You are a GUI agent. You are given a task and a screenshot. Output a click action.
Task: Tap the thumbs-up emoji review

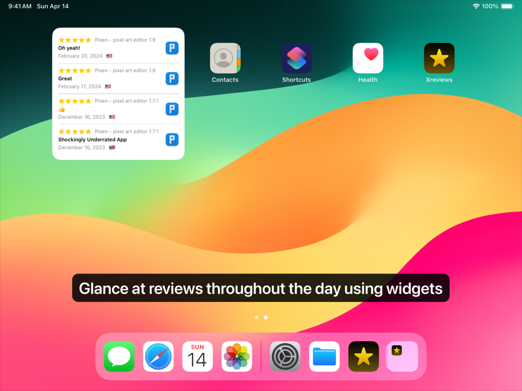tap(62, 109)
